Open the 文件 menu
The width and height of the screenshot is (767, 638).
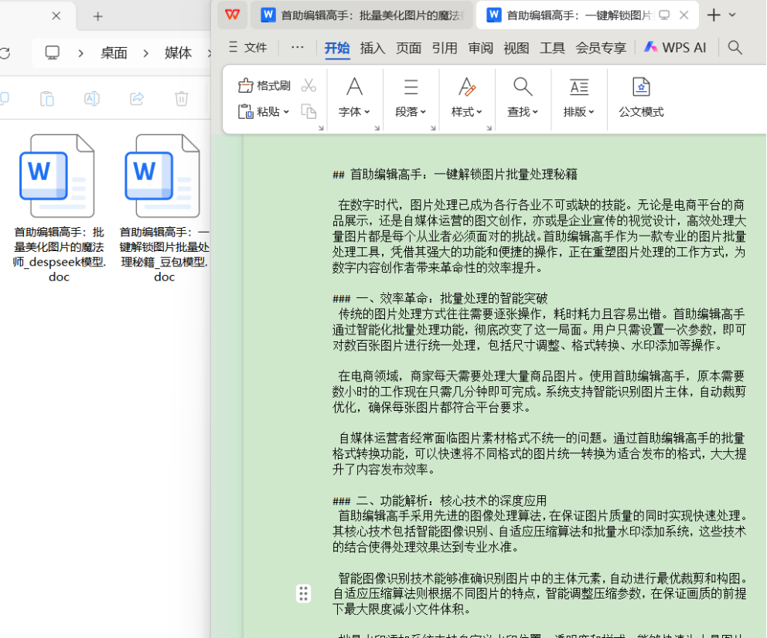coord(248,47)
